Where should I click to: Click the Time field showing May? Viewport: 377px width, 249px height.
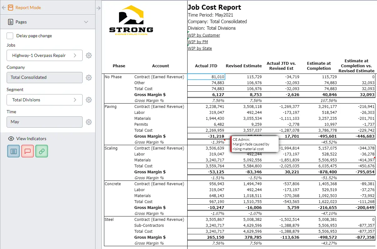click(44, 122)
